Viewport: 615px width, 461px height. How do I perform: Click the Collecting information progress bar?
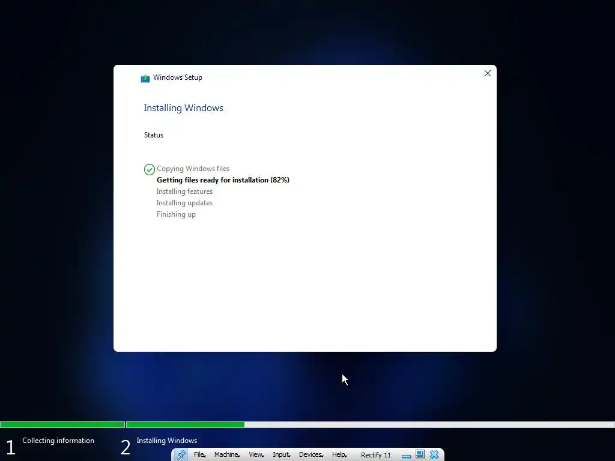click(62, 424)
